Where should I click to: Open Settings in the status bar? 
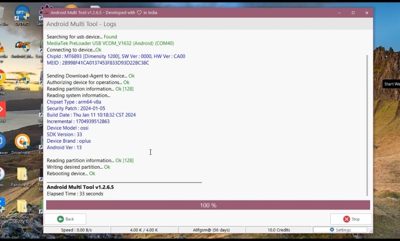(x=341, y=230)
